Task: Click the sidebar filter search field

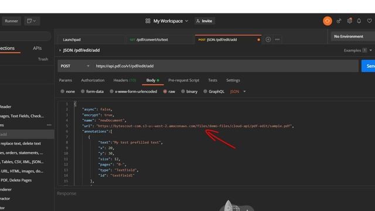Action: pos(25,36)
